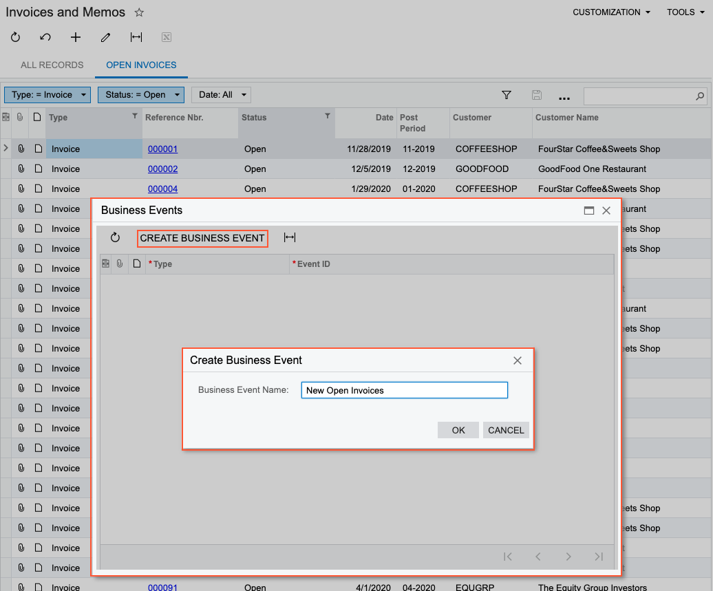Click the undo icon in main toolbar

click(45, 38)
